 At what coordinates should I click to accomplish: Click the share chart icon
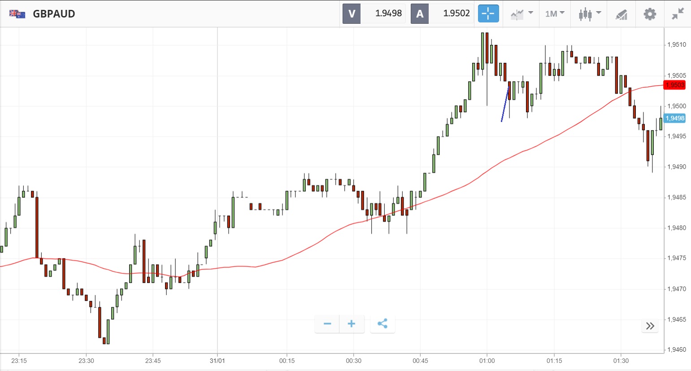[382, 324]
